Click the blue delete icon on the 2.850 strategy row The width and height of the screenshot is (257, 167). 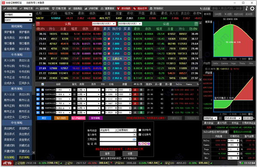[x=38, y=90]
